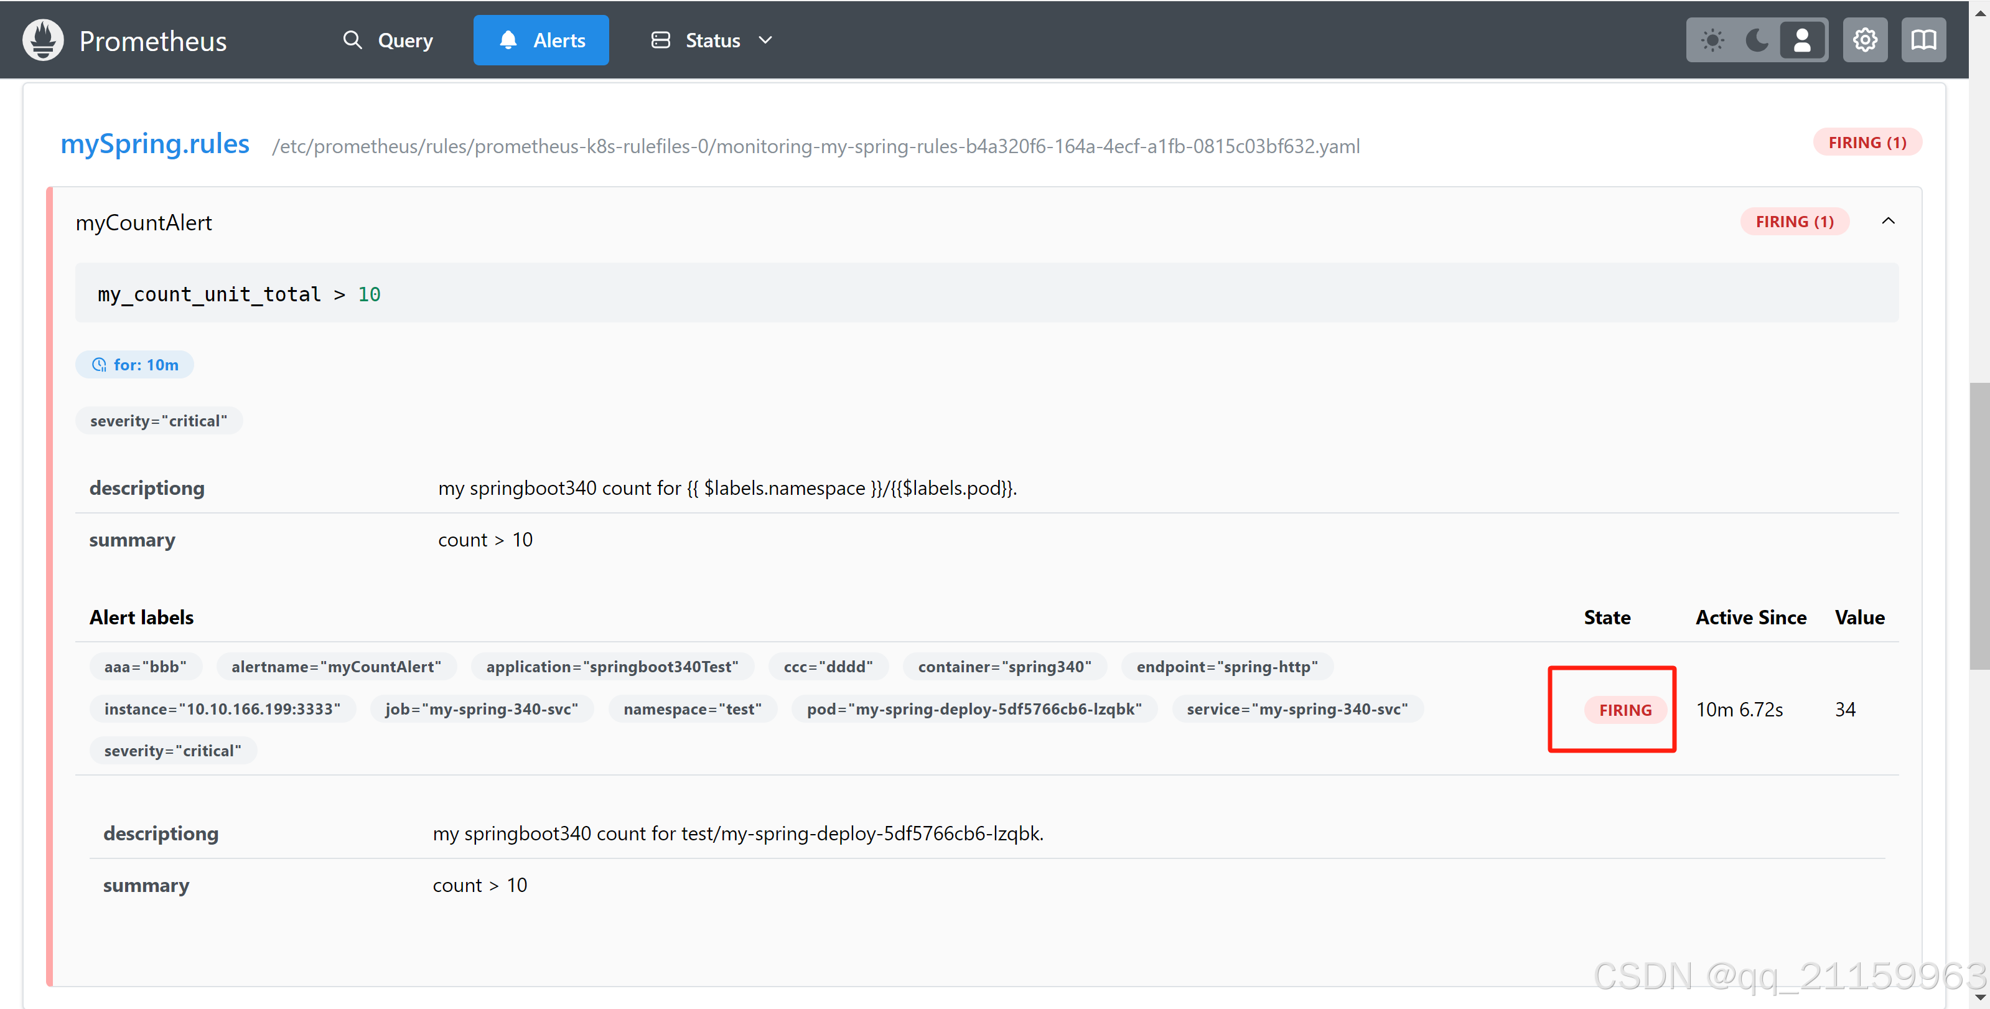Switch to dark theme moon icon

click(x=1757, y=40)
